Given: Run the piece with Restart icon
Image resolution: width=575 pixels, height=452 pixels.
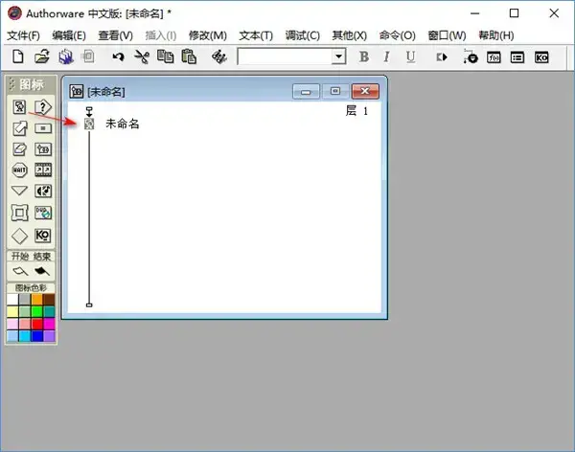Looking at the screenshot, I should tap(442, 57).
